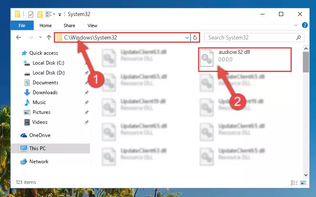Image resolution: width=316 pixels, height=197 pixels.
Task: Minimize the System32 window
Action: pyautogui.click(x=263, y=14)
